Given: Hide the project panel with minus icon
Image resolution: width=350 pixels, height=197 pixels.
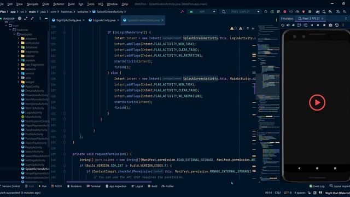Looking at the screenshot, I should tap(46, 19).
